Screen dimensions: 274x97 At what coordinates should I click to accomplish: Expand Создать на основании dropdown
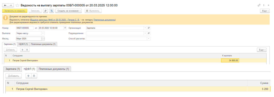(69, 11)
